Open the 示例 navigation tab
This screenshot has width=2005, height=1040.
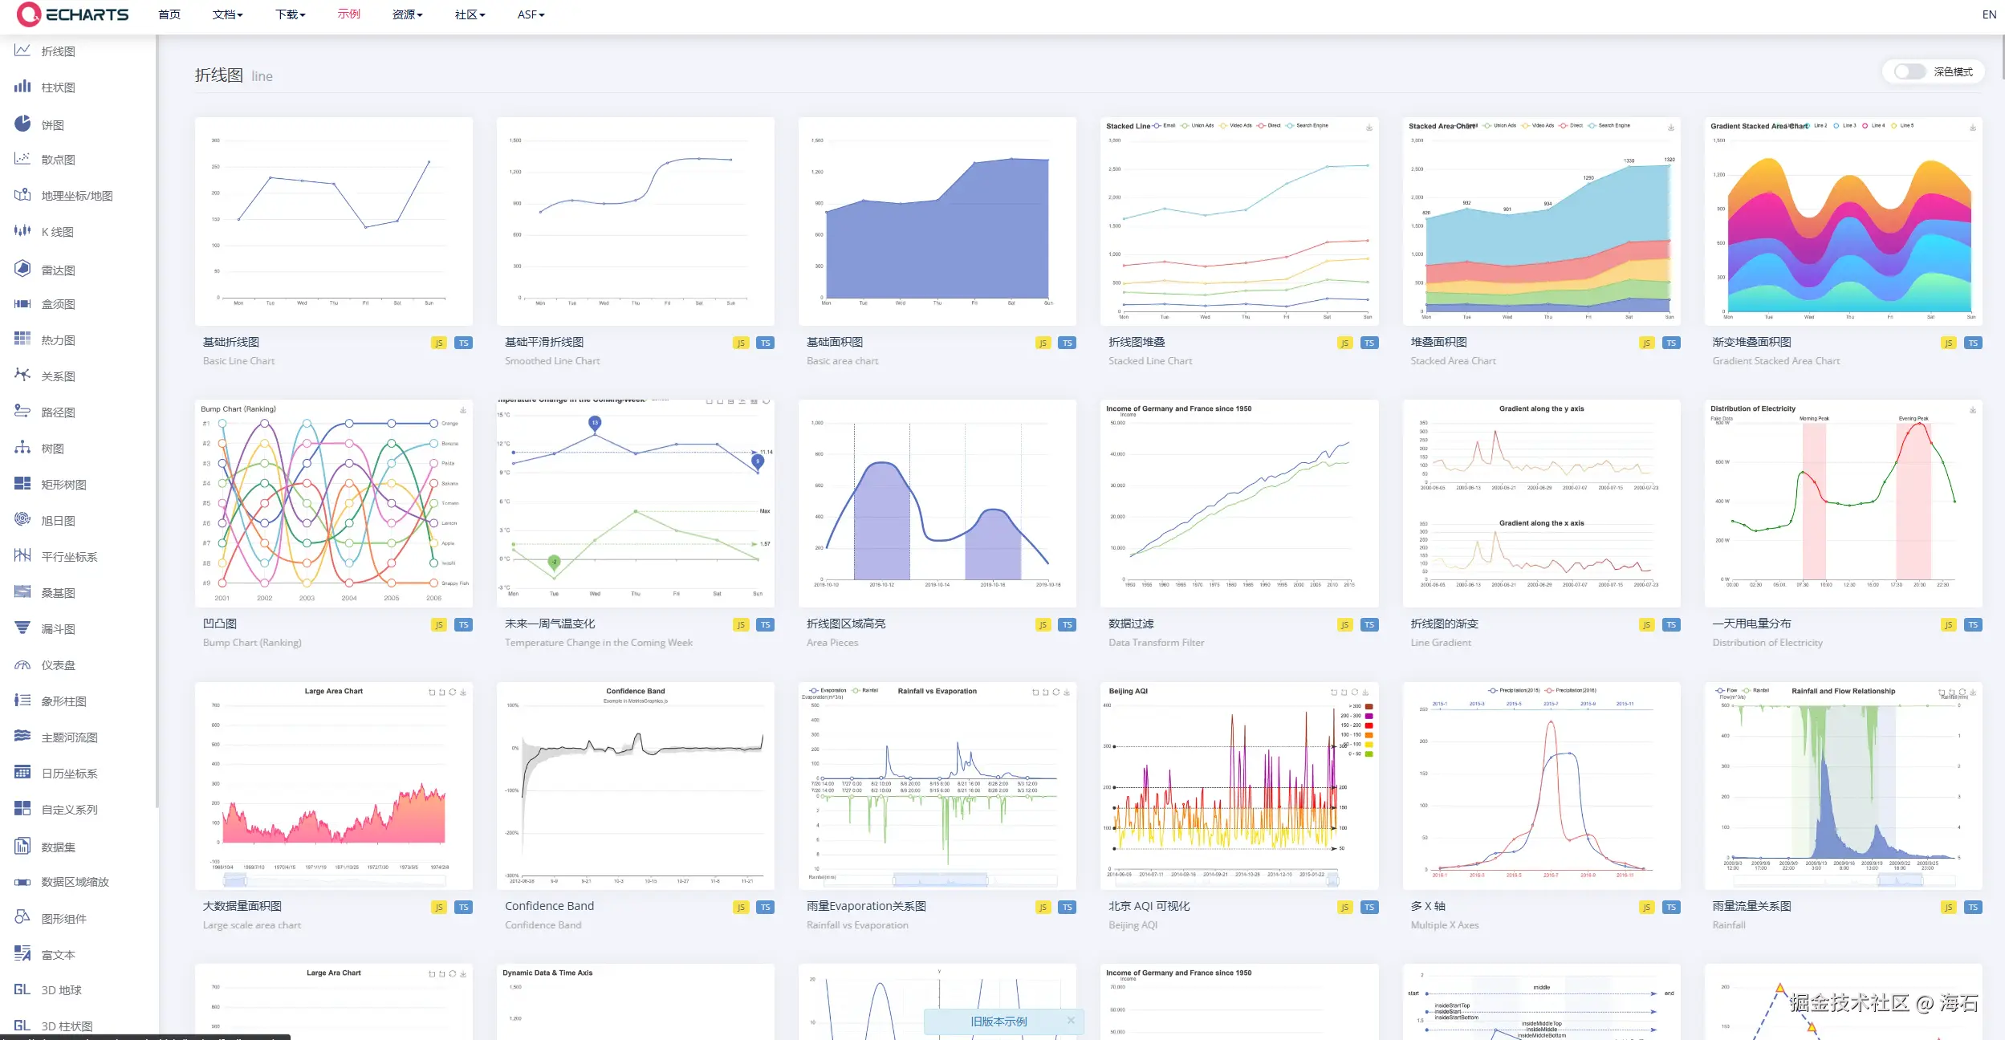[348, 14]
